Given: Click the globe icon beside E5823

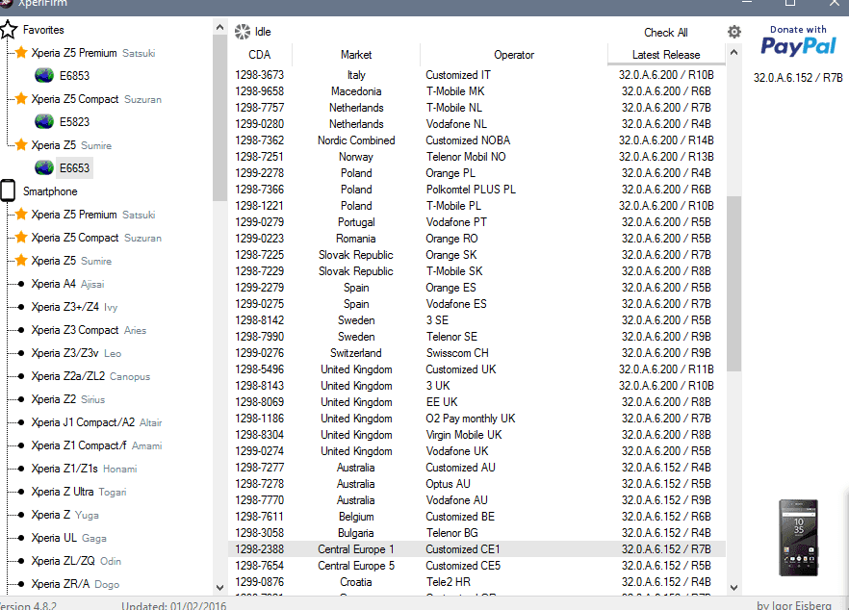Looking at the screenshot, I should pyautogui.click(x=44, y=122).
